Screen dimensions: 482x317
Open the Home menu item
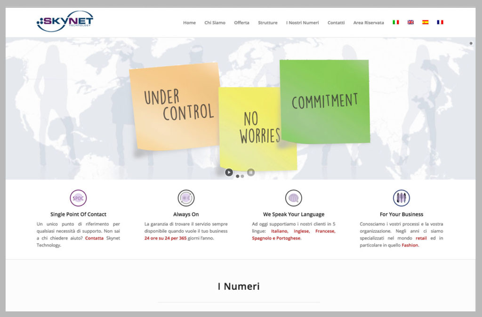point(189,23)
